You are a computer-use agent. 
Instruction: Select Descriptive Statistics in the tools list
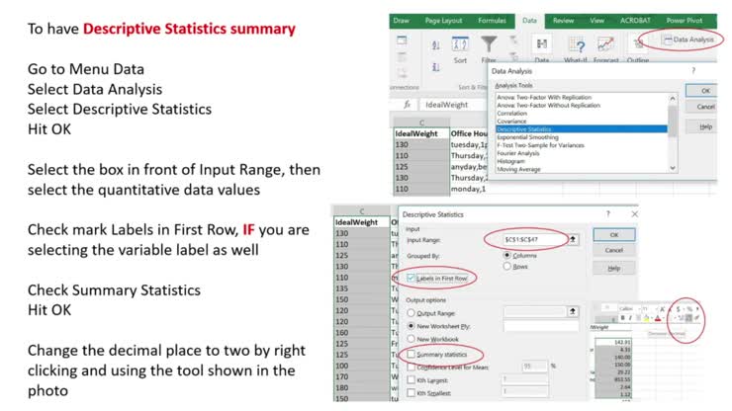[582, 129]
